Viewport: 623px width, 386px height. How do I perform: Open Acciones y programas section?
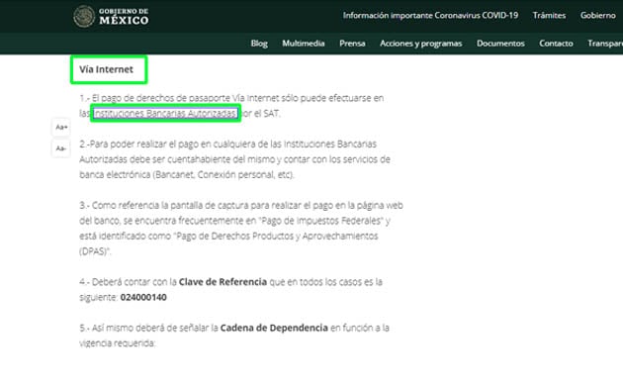point(420,44)
